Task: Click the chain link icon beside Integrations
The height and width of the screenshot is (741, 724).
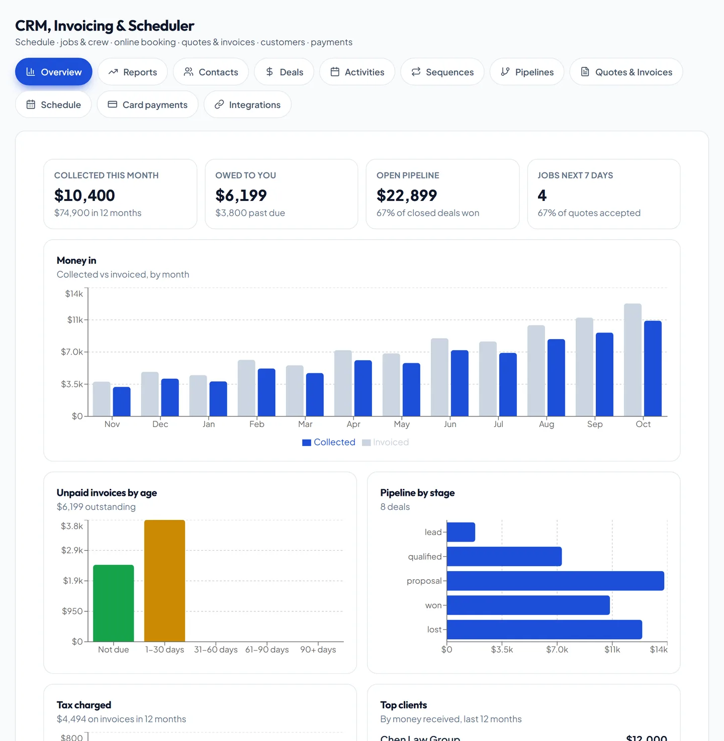Action: pos(219,104)
